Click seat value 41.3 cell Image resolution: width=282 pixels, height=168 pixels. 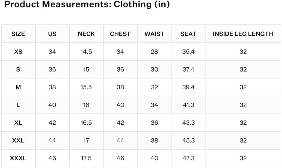pos(188,105)
